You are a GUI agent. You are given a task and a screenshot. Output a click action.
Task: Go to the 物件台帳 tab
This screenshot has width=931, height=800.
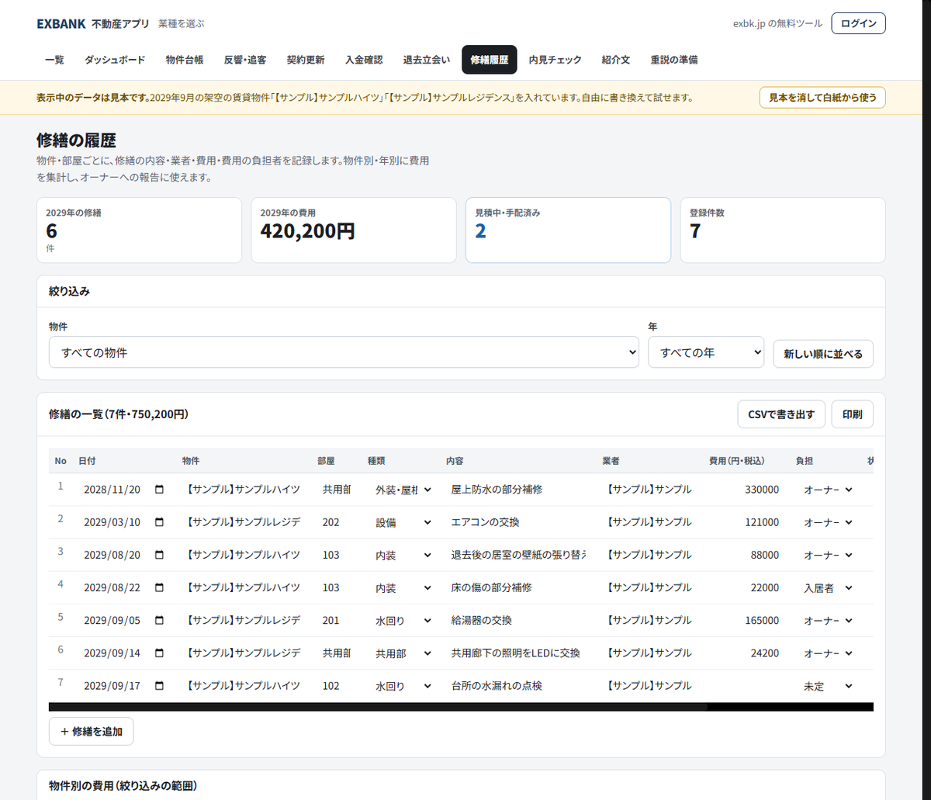(x=185, y=60)
